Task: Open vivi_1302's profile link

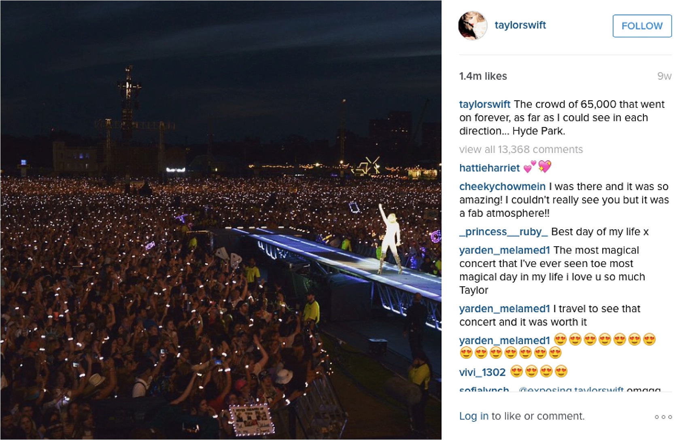Action: 482,372
